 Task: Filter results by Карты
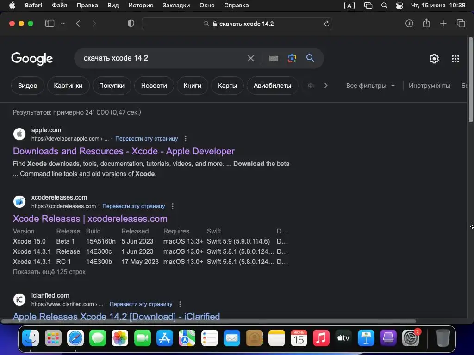pos(227,86)
